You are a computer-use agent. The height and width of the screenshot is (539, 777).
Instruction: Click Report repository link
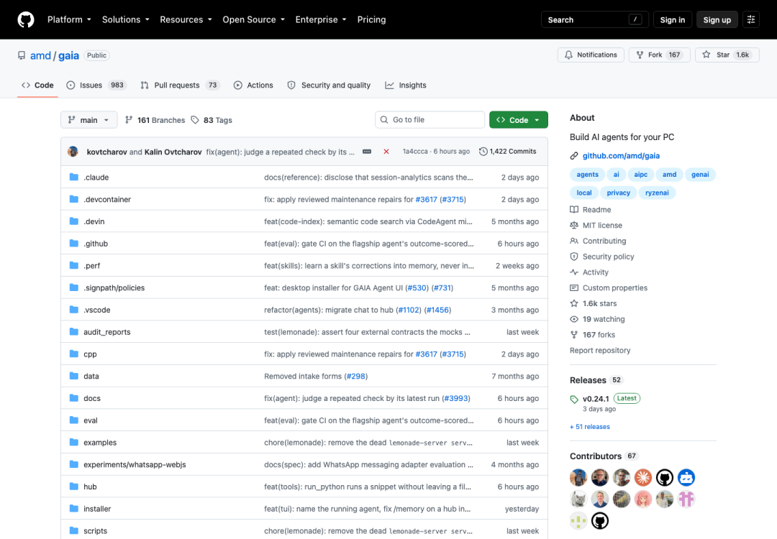pos(600,351)
